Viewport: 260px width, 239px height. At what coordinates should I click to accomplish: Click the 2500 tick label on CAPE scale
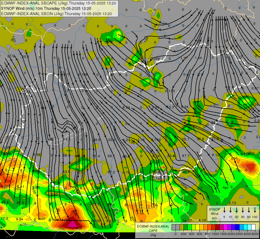(x=239, y=234)
